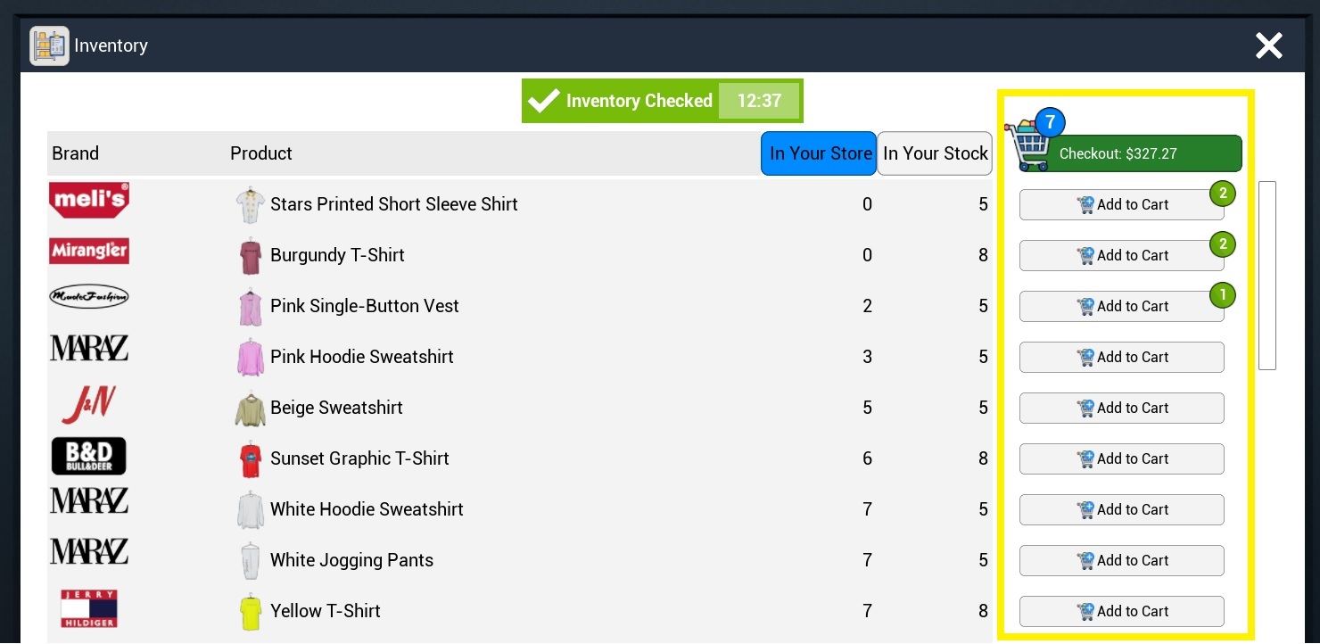Screen dimensions: 1320x644
Task: Add Stars Printed Short Sleeve Shirt to cart
Action: (1122, 204)
